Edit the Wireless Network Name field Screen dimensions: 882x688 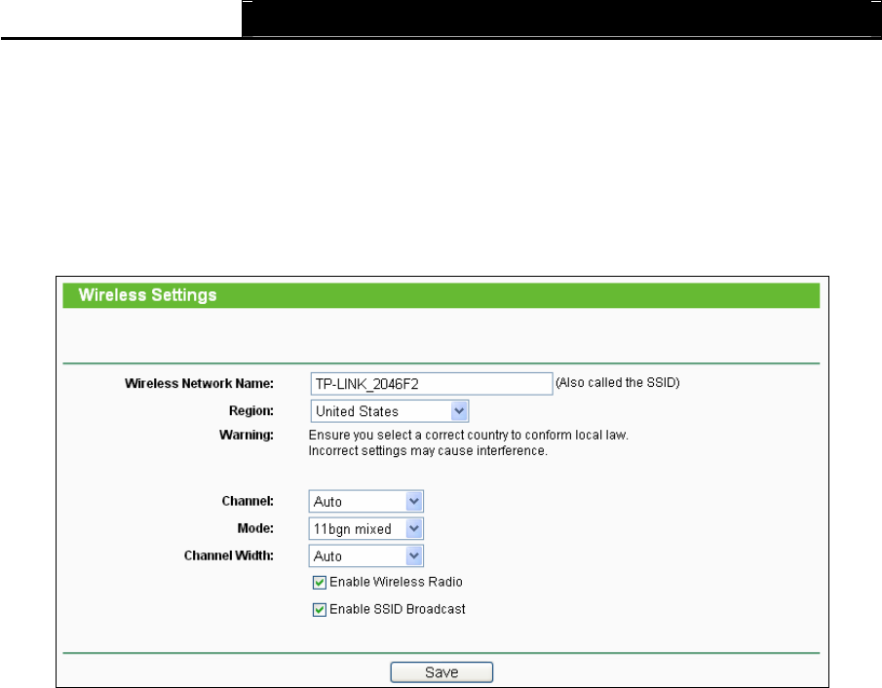point(432,384)
